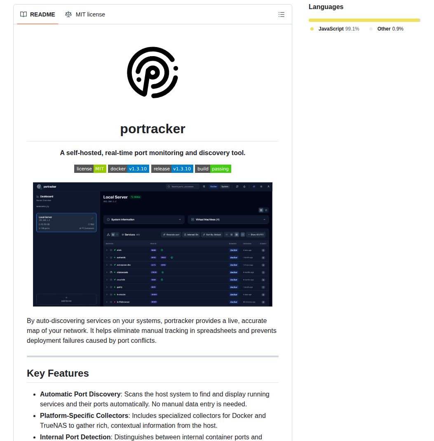Click the portracker circular logo image
The height and width of the screenshot is (441, 434).
tap(152, 73)
